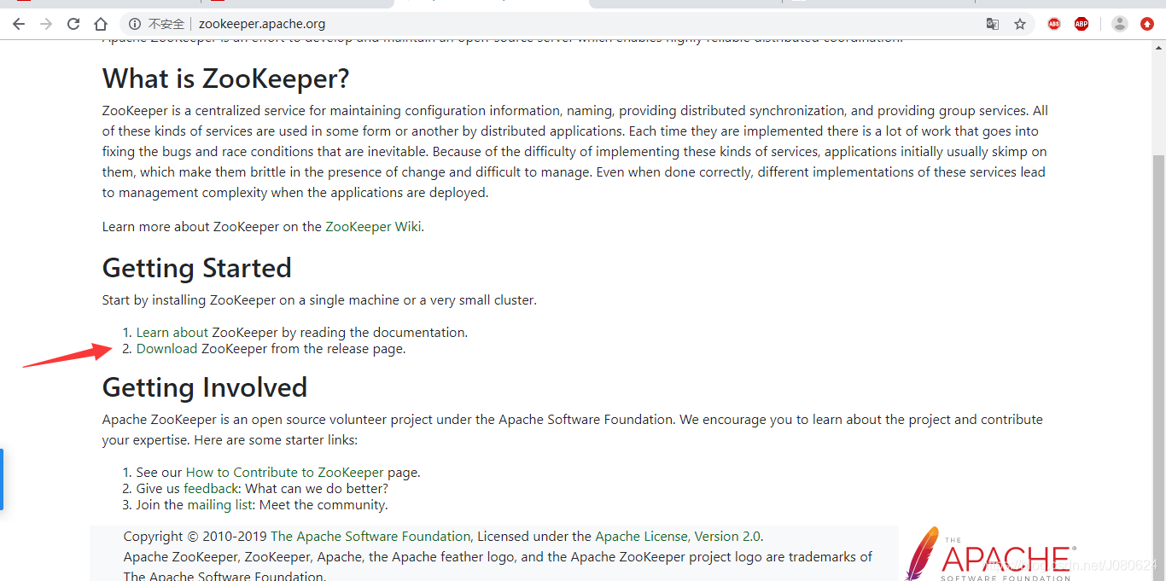Screen dimensions: 1166x581
Task: Click the What is ZooKeeper? heading
Action: (x=226, y=78)
